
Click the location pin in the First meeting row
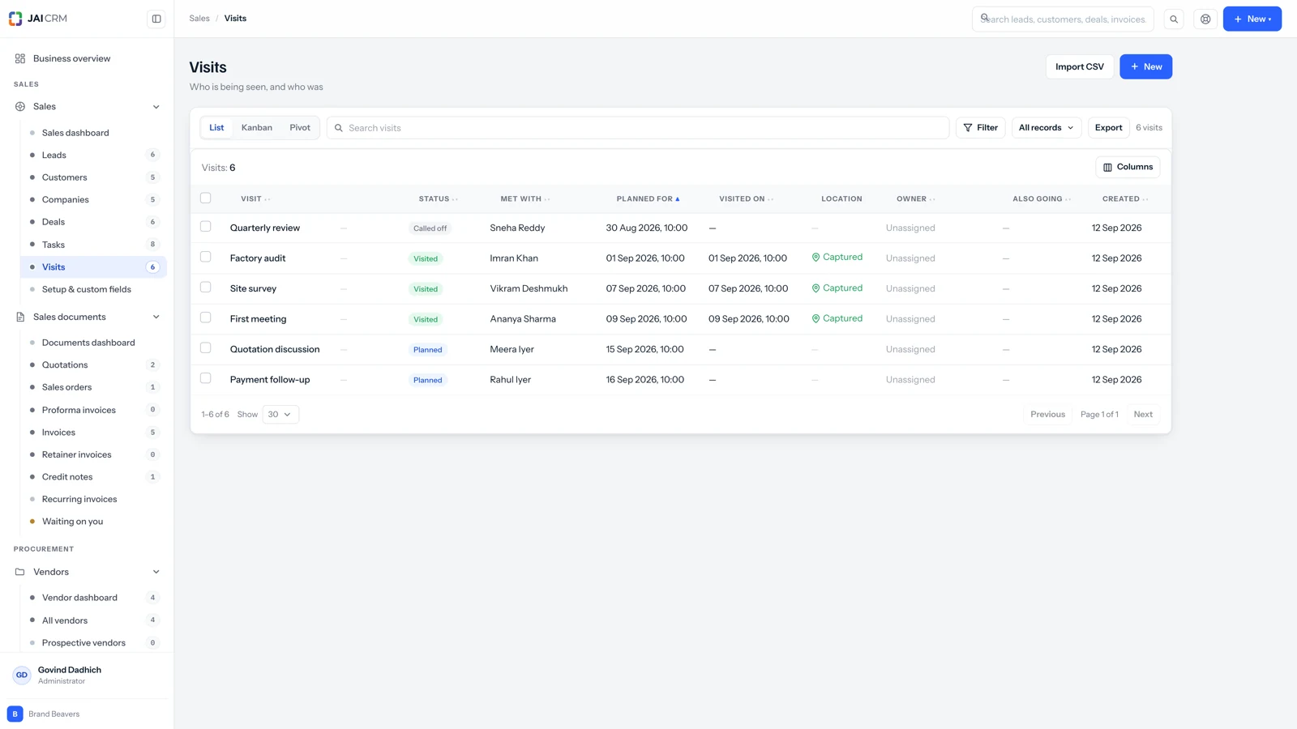tap(815, 318)
